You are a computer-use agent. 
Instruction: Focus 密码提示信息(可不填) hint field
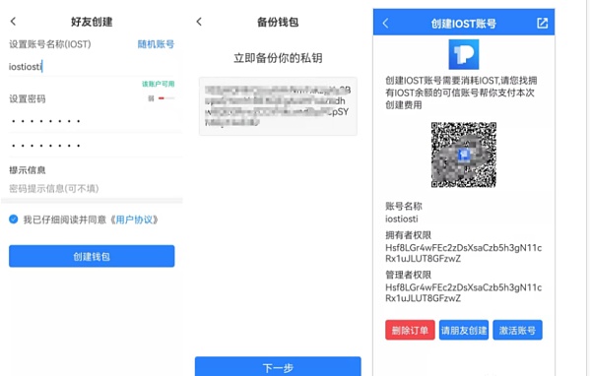click(x=92, y=188)
